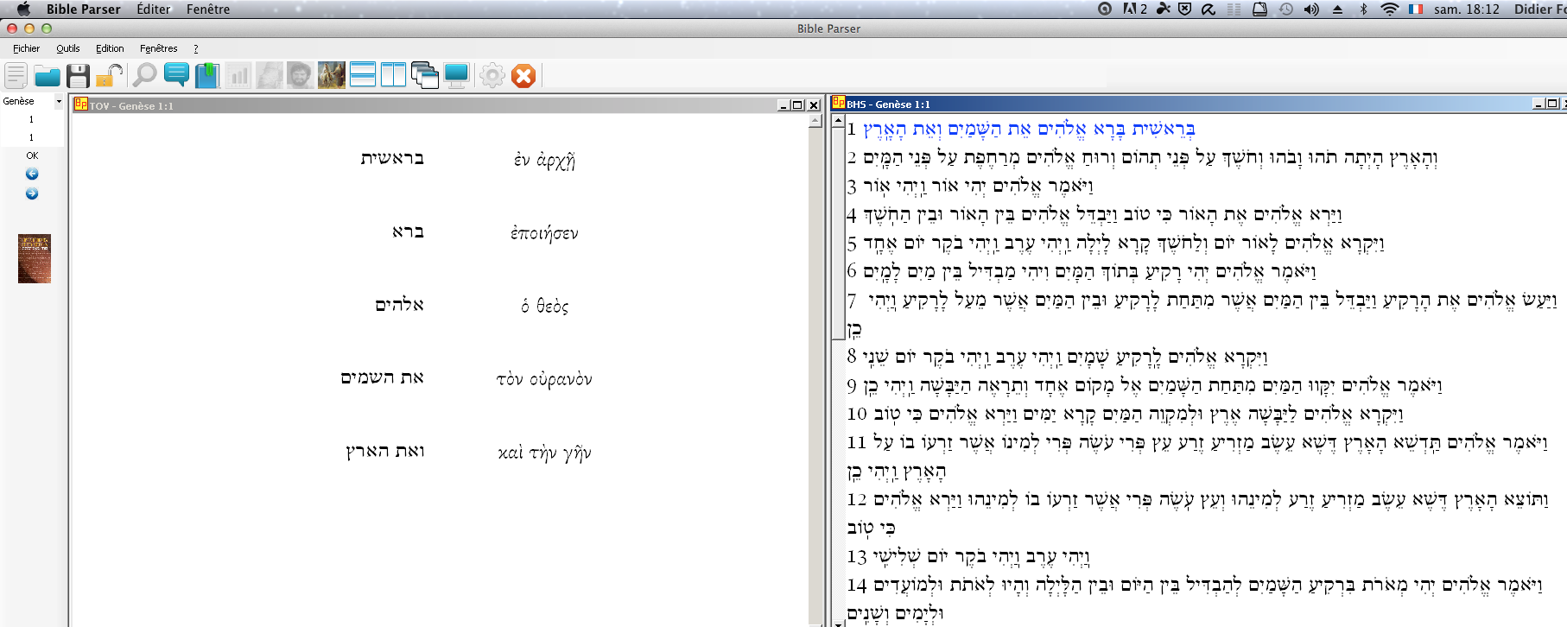Go to previous verse with blue left arrow
The width and height of the screenshot is (1567, 627).
32,174
